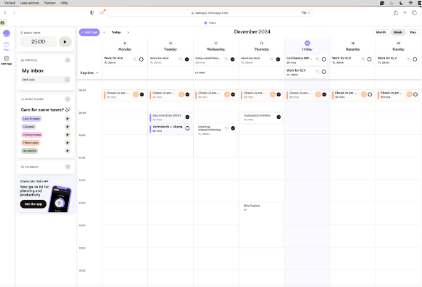Screen dimensions: 422x287
Task: Collapse the Inbox panel
Action: [x=67, y=60]
